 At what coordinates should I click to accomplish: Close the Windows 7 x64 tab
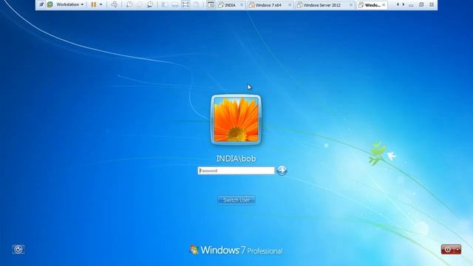(290, 5)
